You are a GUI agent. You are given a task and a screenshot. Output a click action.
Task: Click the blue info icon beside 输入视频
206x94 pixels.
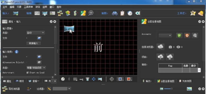pos(17,52)
